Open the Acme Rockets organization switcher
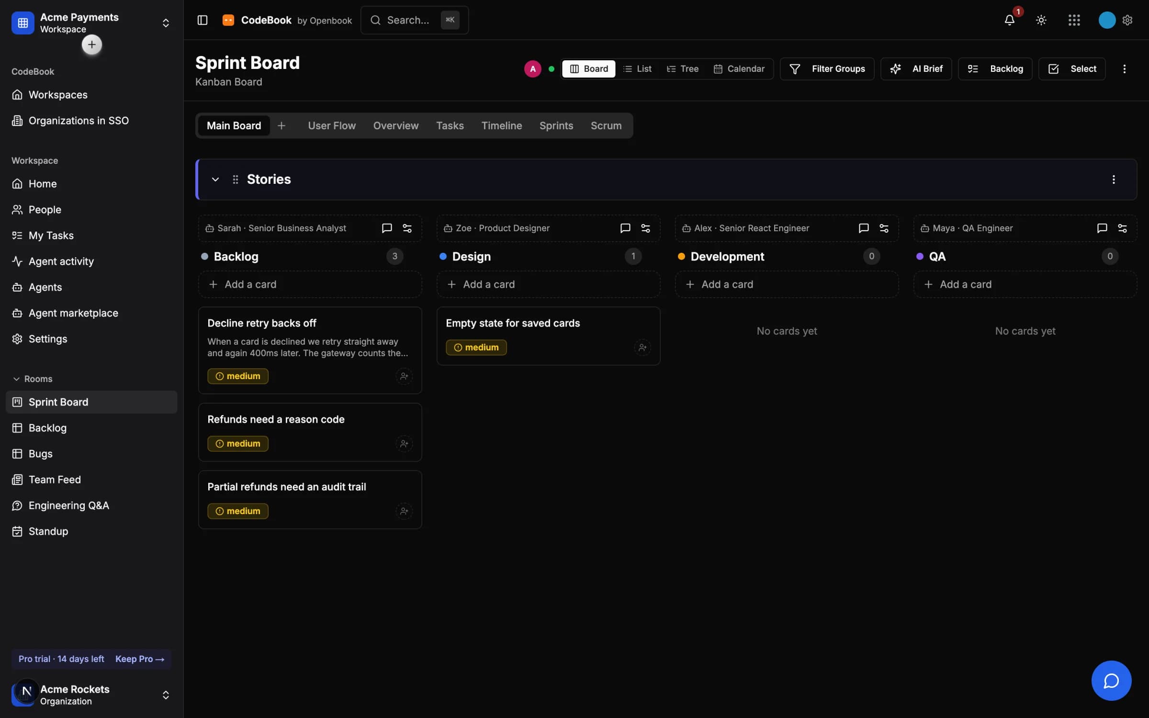Image resolution: width=1149 pixels, height=718 pixels. point(91,695)
